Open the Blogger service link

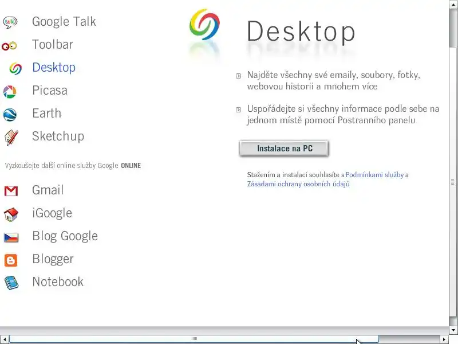click(x=53, y=259)
